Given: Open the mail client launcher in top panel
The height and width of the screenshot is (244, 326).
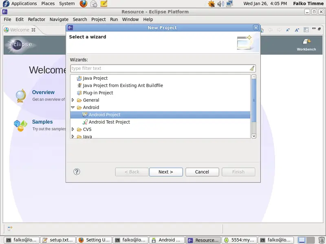Looking at the screenshot, I should [94, 4].
